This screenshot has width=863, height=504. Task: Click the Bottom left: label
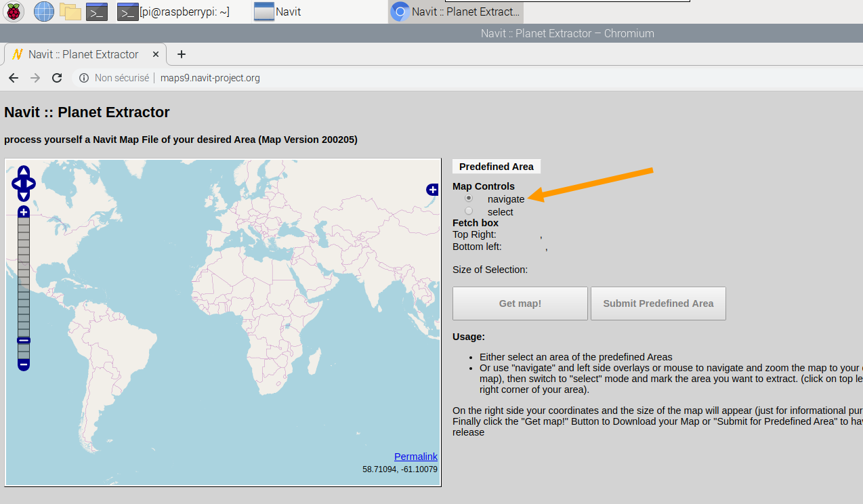(477, 247)
